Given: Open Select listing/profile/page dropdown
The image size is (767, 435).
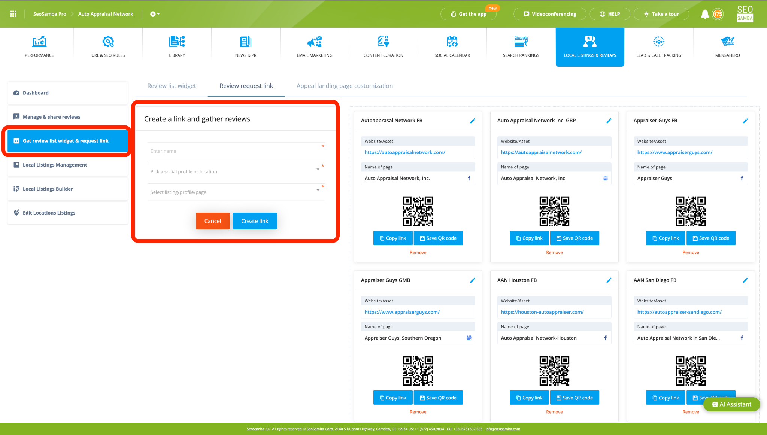Looking at the screenshot, I should (236, 192).
